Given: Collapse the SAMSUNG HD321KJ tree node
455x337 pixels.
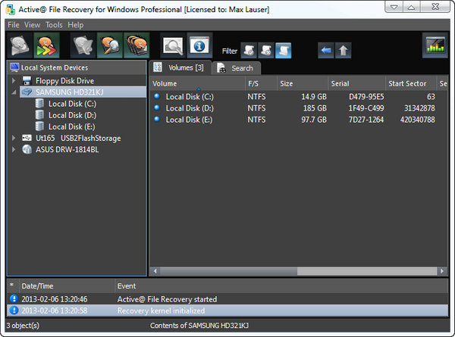Looking at the screenshot, I should tap(16, 92).
